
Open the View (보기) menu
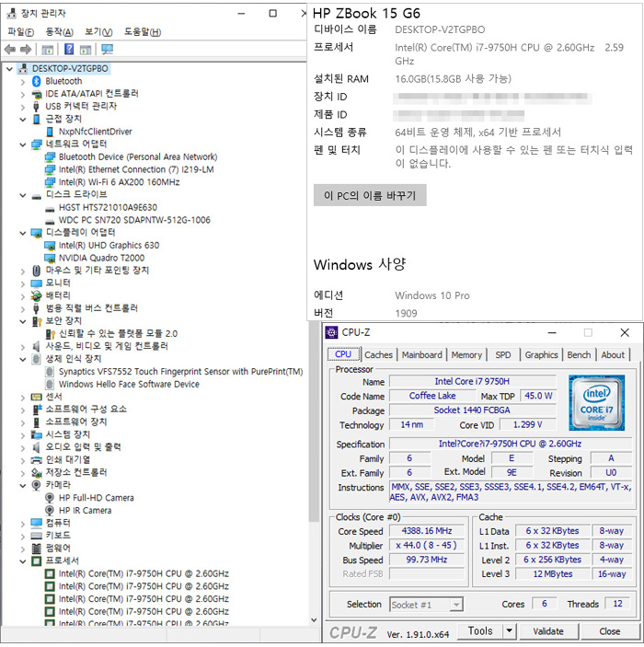coord(98,32)
